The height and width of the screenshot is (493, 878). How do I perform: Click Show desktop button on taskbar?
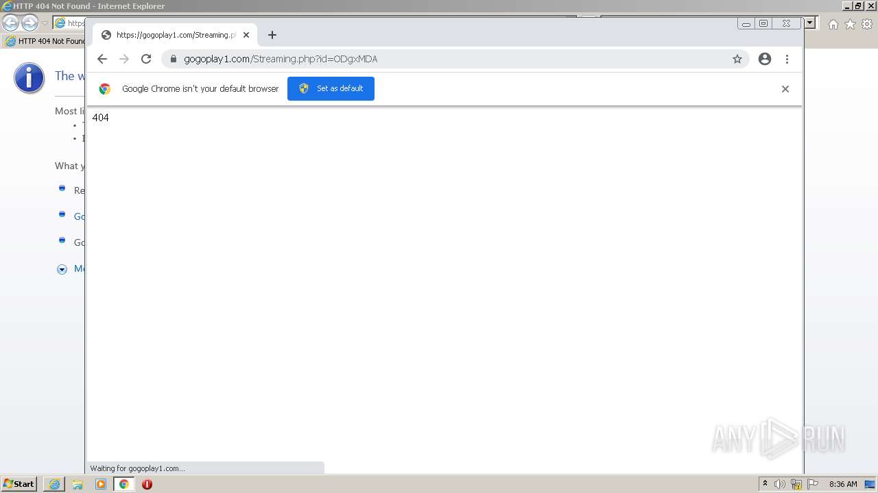(x=870, y=484)
